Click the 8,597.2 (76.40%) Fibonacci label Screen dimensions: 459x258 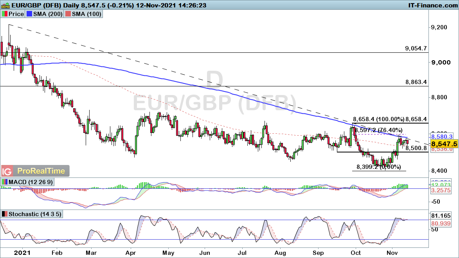[379, 130]
